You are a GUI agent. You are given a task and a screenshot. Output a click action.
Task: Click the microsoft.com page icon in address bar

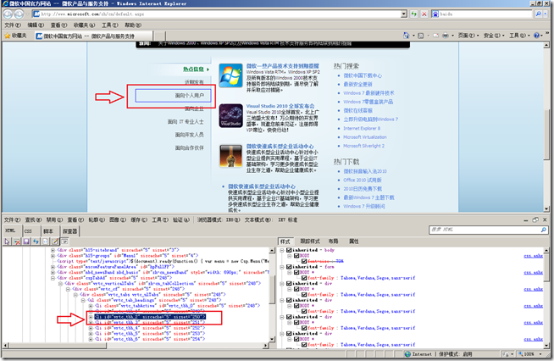[x=36, y=14]
